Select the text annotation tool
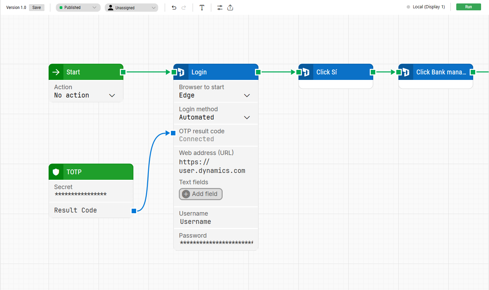Screen dimensions: 489x290 point(202,7)
